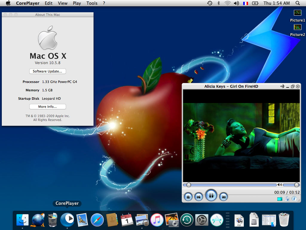Click the Leopard HD startup disk text
This screenshot has height=230, width=306.
pyautogui.click(x=51, y=99)
